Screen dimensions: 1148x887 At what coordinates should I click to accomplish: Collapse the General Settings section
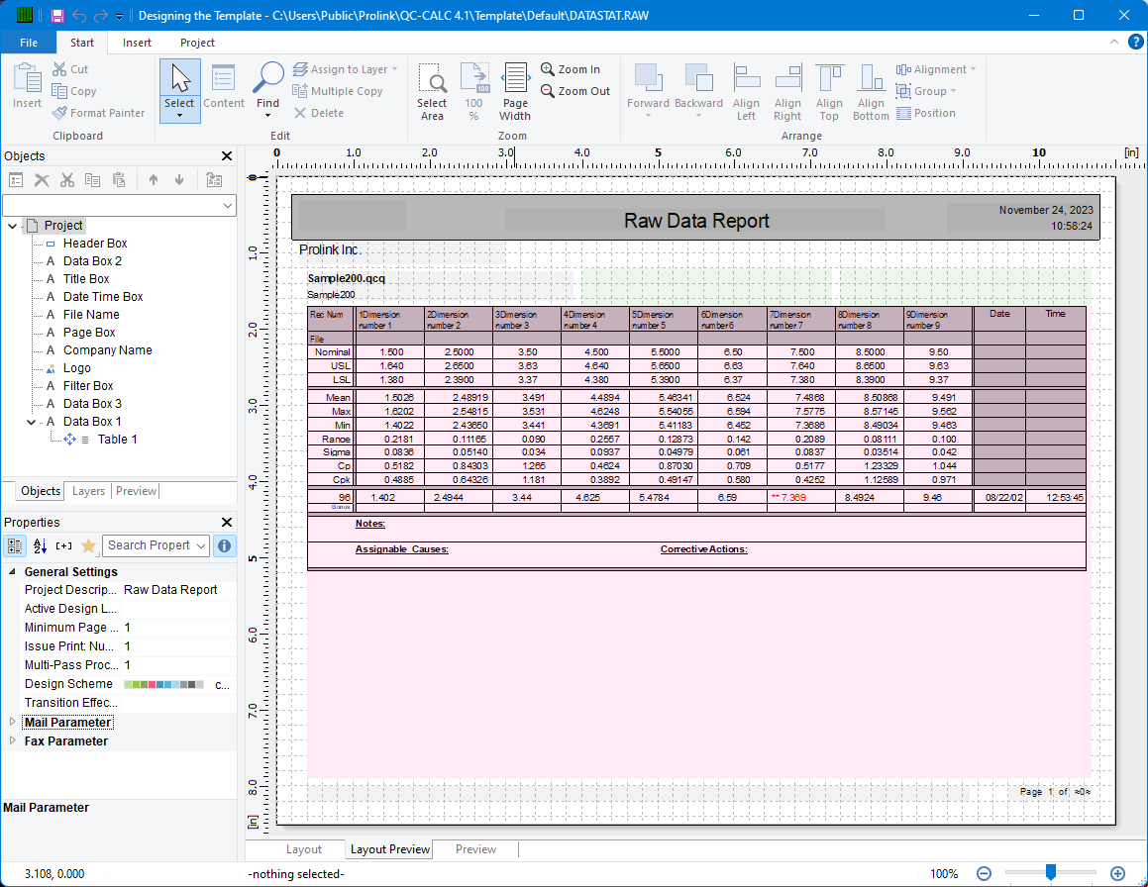(x=13, y=571)
